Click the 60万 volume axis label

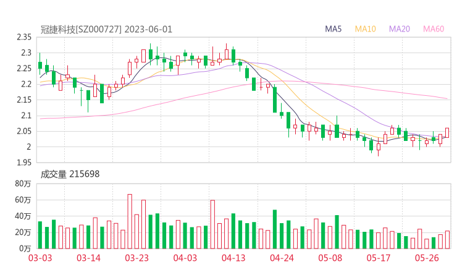click(23, 200)
